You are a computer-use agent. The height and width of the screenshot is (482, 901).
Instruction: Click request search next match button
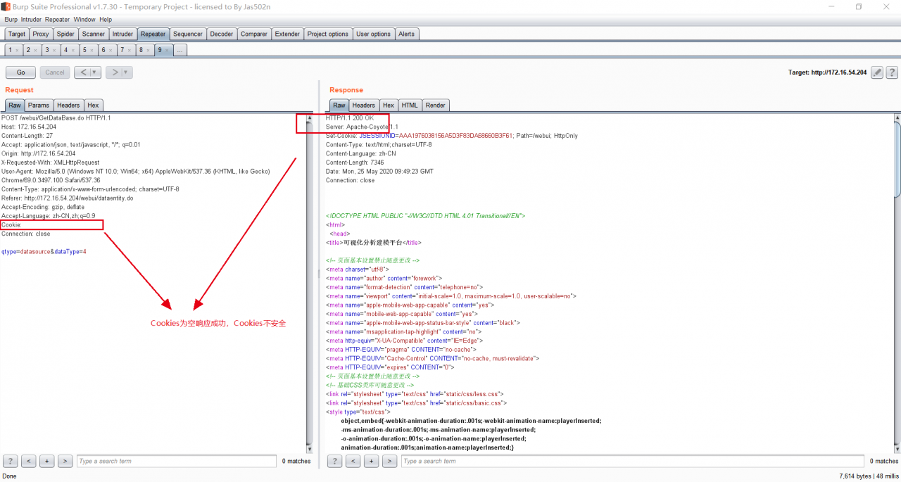coord(65,461)
